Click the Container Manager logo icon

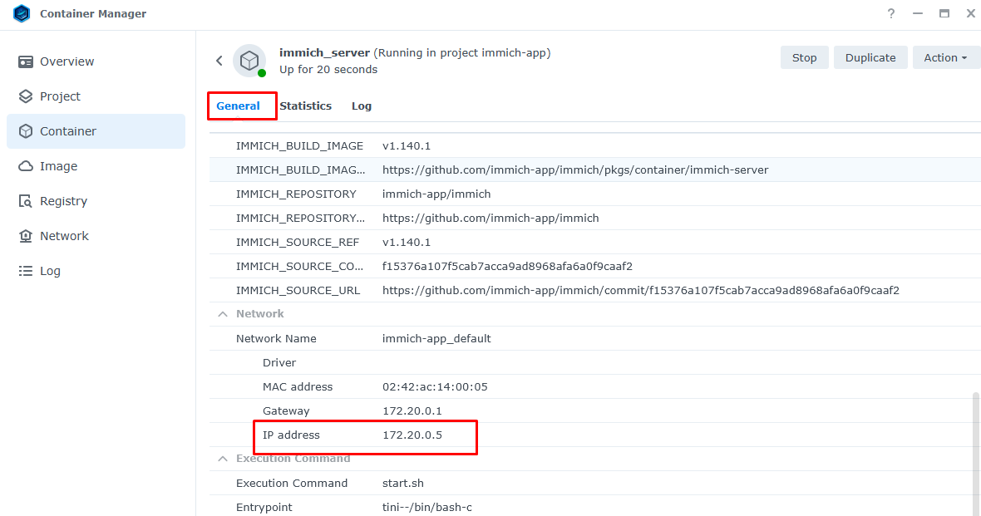21,13
